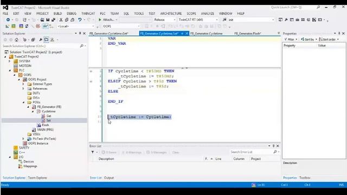Toggle the 0 Errors filter button

tap(109, 152)
